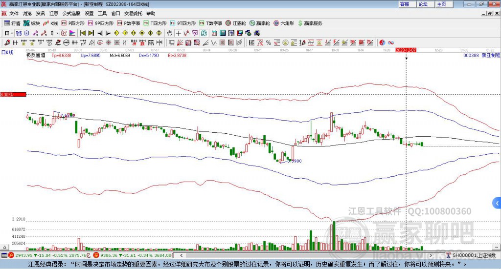Click stock code 002388 新亚制程
This screenshot has width=501, height=269.
point(481,56)
